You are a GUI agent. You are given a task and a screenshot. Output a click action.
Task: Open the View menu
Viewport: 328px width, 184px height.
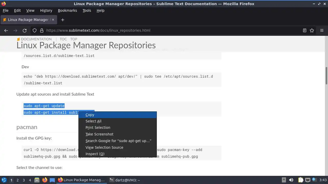click(30, 10)
